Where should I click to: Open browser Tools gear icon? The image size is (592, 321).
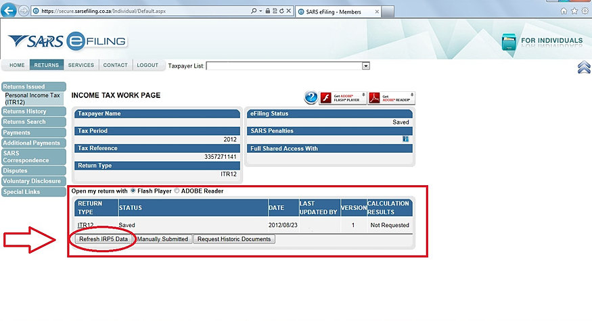tap(585, 11)
